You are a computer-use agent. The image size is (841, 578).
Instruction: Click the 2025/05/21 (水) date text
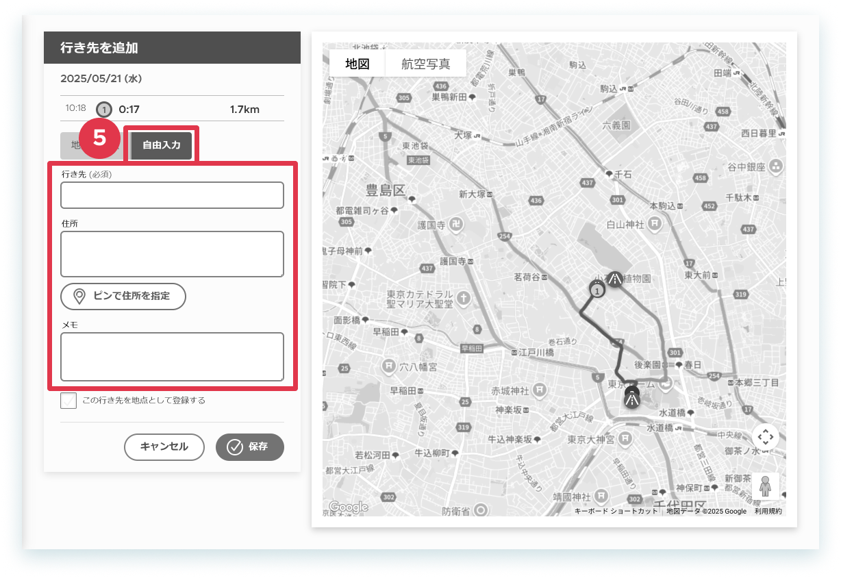coord(101,79)
